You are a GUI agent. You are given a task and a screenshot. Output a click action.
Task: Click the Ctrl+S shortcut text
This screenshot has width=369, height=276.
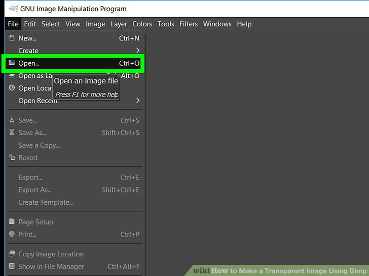pos(130,120)
